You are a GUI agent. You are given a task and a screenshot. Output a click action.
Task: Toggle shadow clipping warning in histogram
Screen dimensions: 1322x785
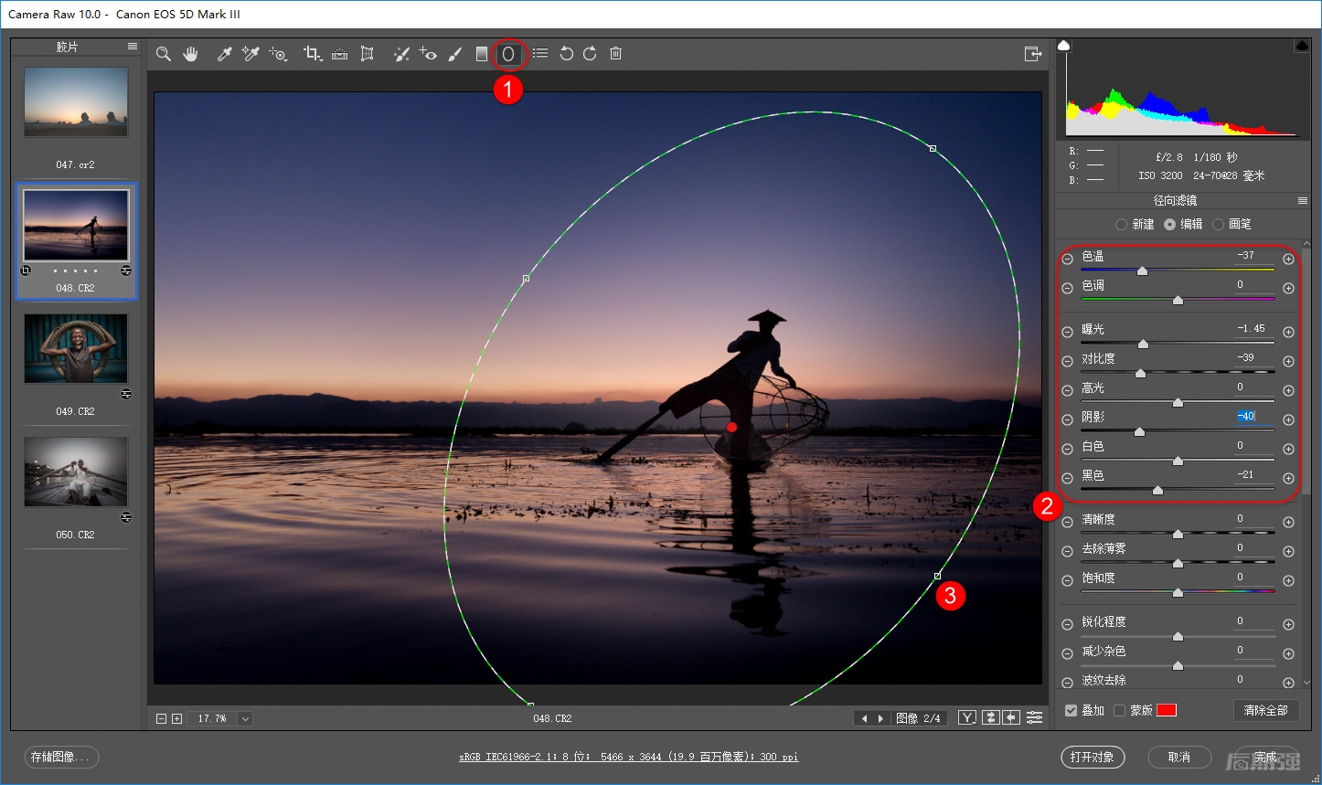(x=1064, y=46)
